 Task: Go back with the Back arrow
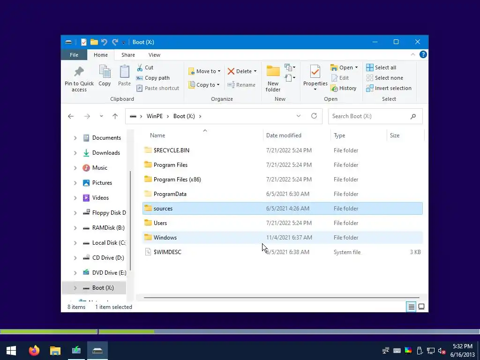71,116
